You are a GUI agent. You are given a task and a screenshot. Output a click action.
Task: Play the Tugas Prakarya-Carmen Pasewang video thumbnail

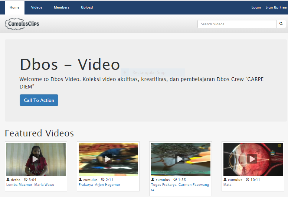pyautogui.click(x=180, y=159)
